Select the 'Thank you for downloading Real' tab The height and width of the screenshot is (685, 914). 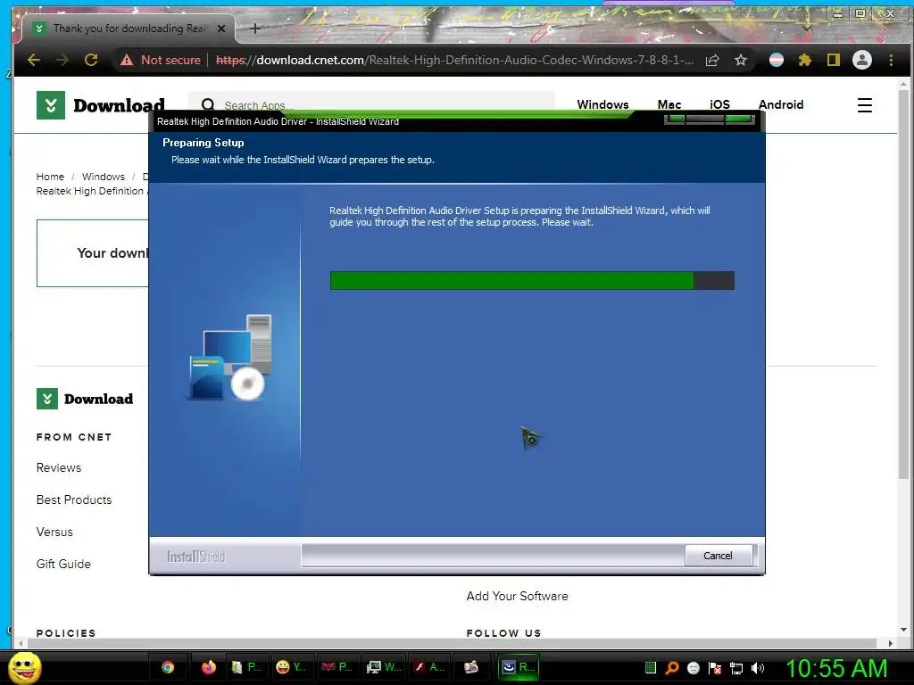[x=129, y=28]
